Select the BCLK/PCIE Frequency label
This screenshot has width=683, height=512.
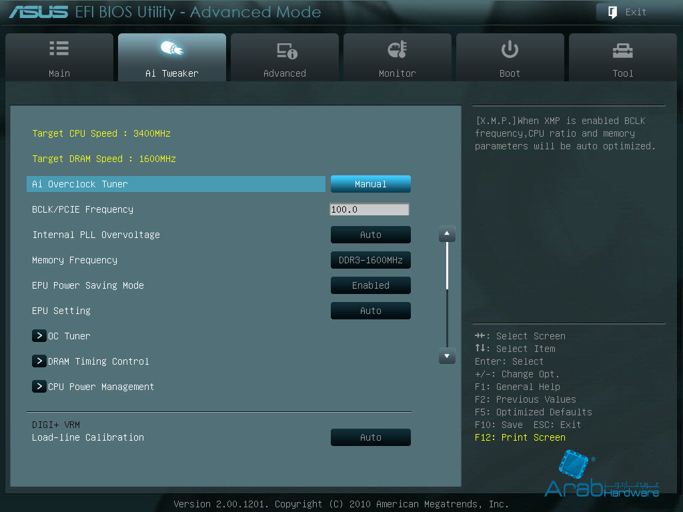pyautogui.click(x=83, y=209)
